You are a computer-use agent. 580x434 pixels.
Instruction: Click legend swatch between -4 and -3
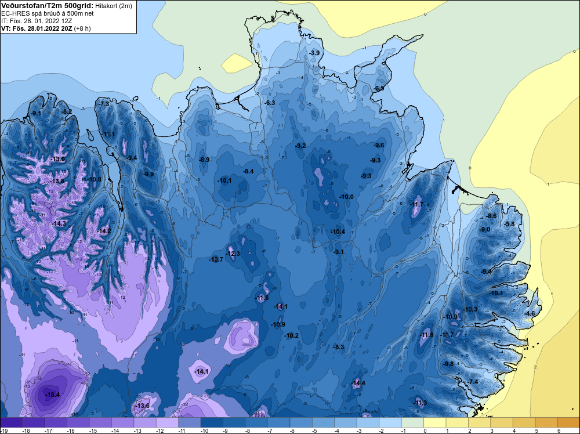[346, 422]
